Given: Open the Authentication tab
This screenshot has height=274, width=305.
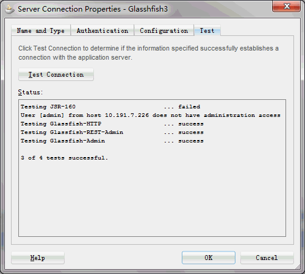Looking at the screenshot, I should pos(102,30).
